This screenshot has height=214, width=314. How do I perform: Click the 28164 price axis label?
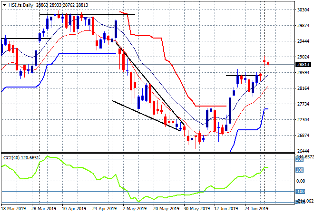click(x=303, y=88)
